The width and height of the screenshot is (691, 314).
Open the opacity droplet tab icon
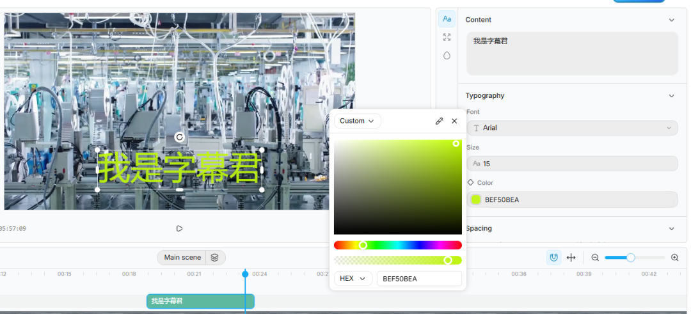(x=447, y=56)
